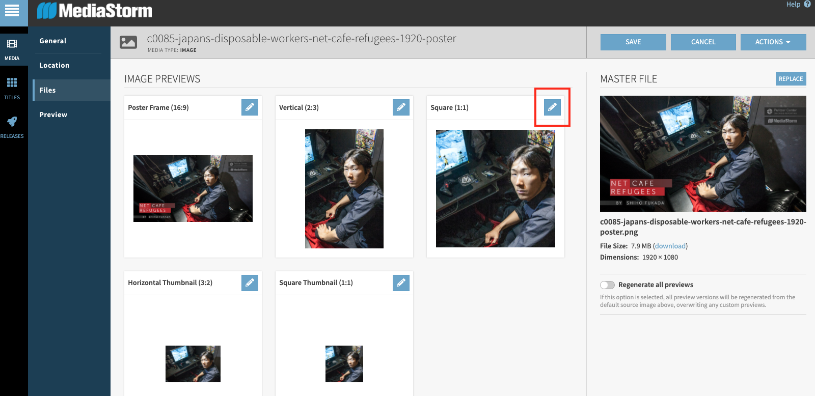Switch to the Location tab
The width and height of the screenshot is (815, 396).
coord(54,65)
